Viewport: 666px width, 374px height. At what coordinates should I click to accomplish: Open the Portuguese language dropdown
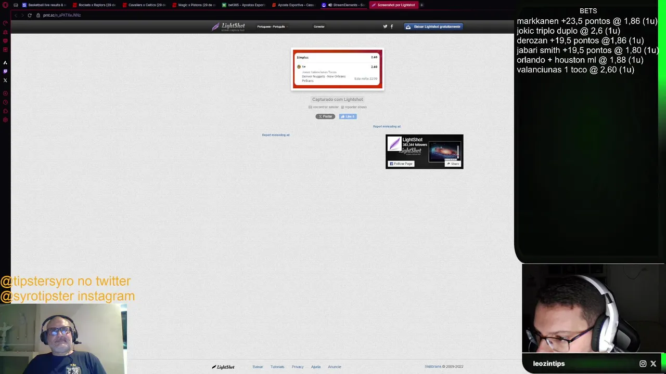[272, 26]
